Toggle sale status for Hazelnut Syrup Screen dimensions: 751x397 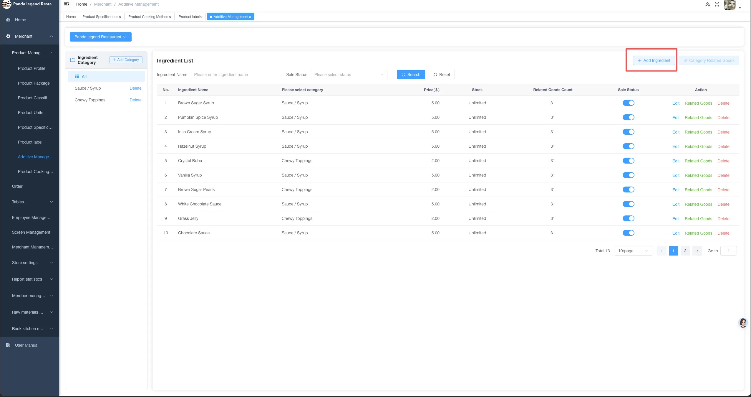628,146
